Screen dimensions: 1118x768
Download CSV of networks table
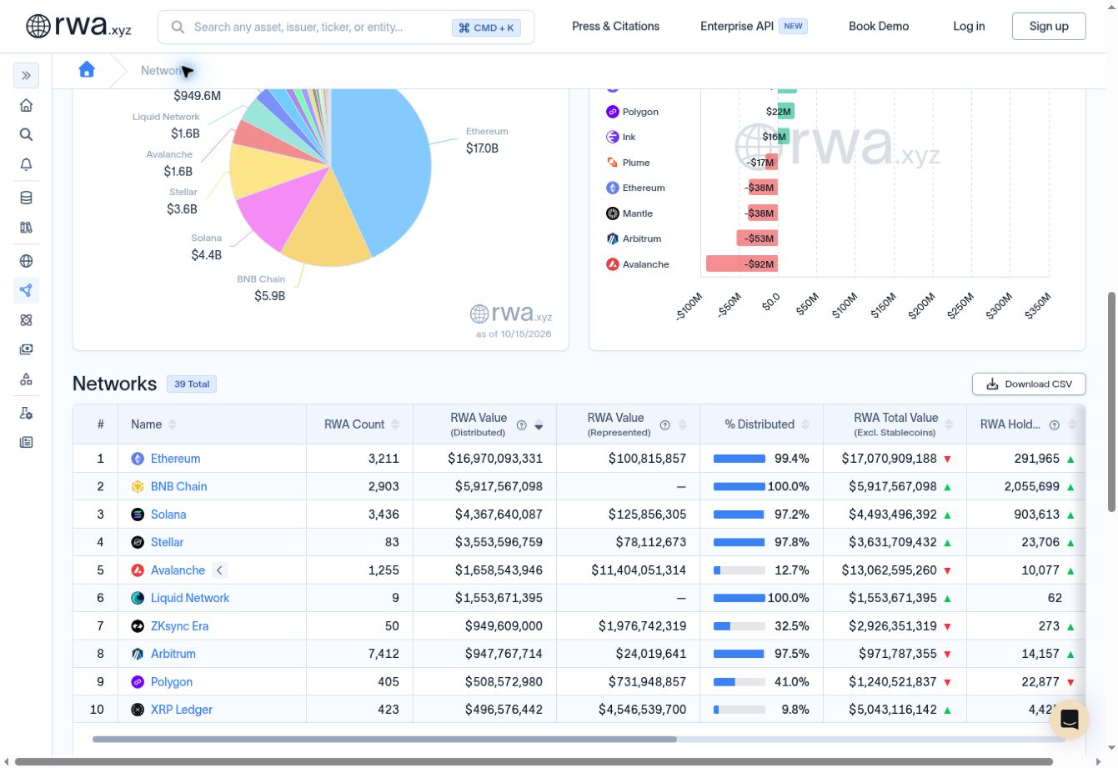tap(1029, 384)
